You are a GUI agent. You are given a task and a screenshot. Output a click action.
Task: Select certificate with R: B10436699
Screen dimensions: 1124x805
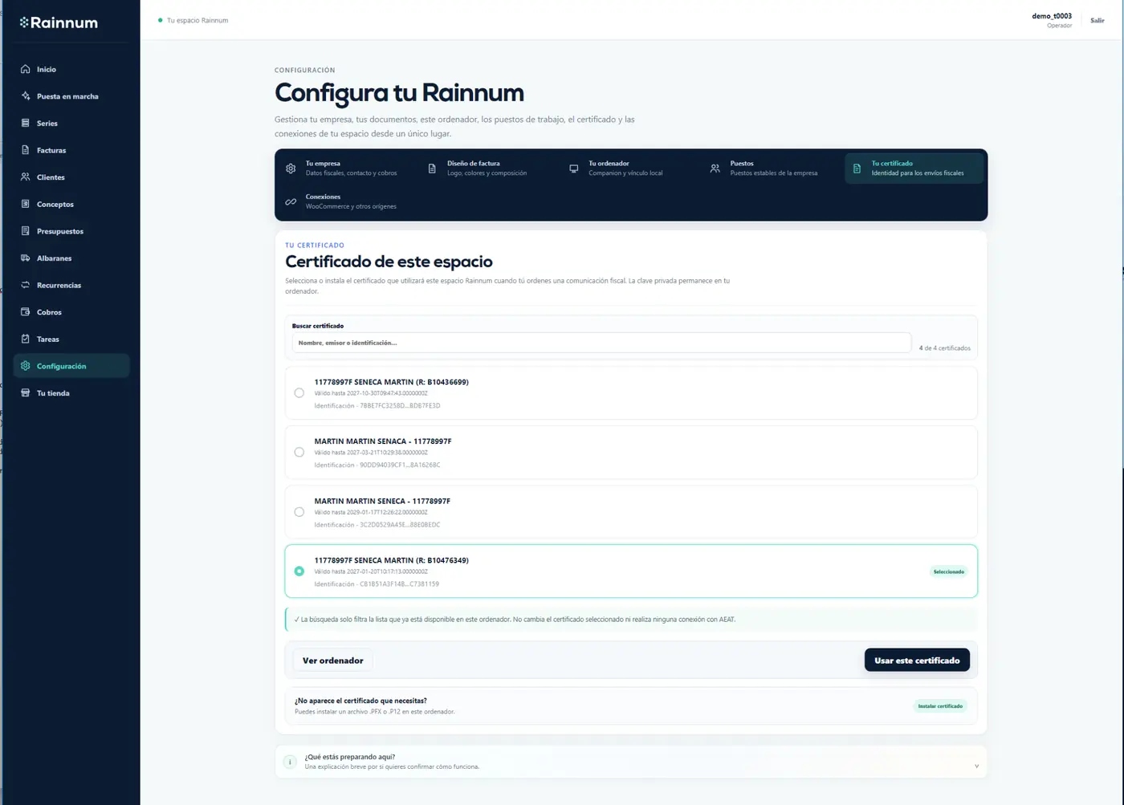(x=299, y=393)
